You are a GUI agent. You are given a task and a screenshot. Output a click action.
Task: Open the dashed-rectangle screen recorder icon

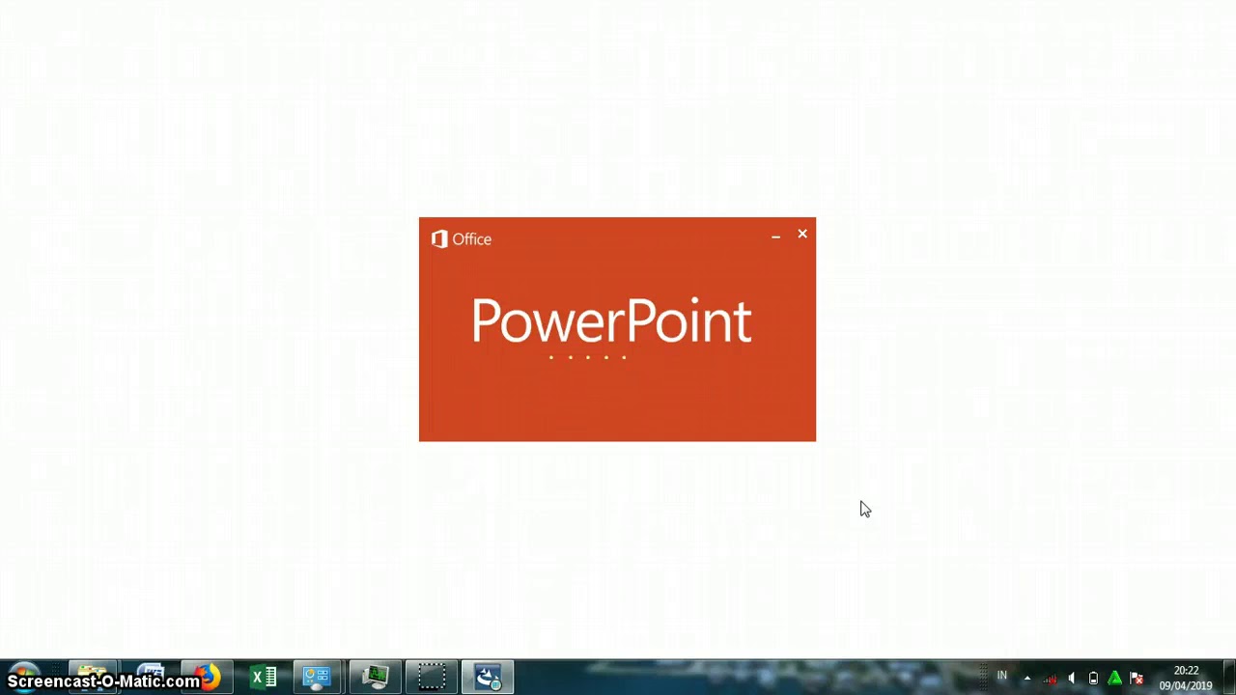coord(432,677)
